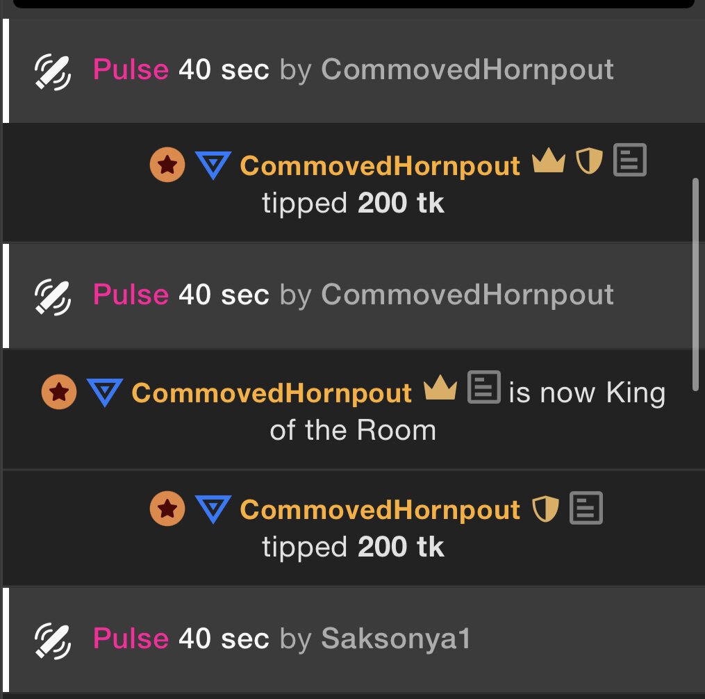
Task: Open the notes icon in the King of the Room message
Action: click(483, 387)
